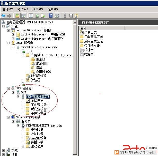This screenshot has height=156, width=158.
Task: Collapse the DHCP 服务器 node
Action: point(8,43)
